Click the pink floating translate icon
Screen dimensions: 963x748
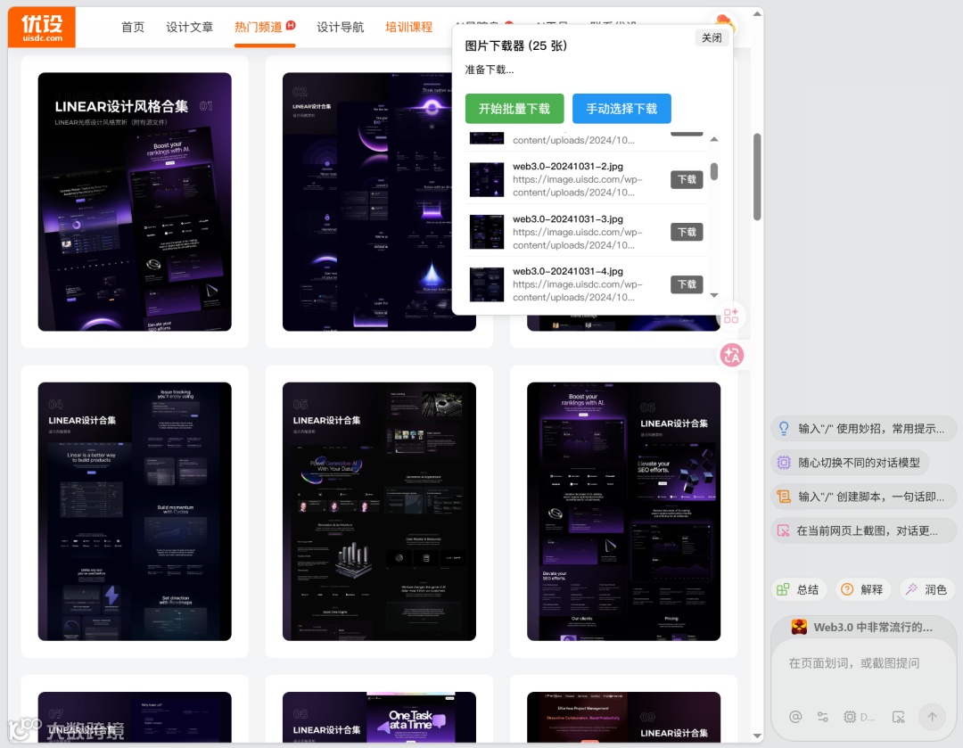click(731, 355)
